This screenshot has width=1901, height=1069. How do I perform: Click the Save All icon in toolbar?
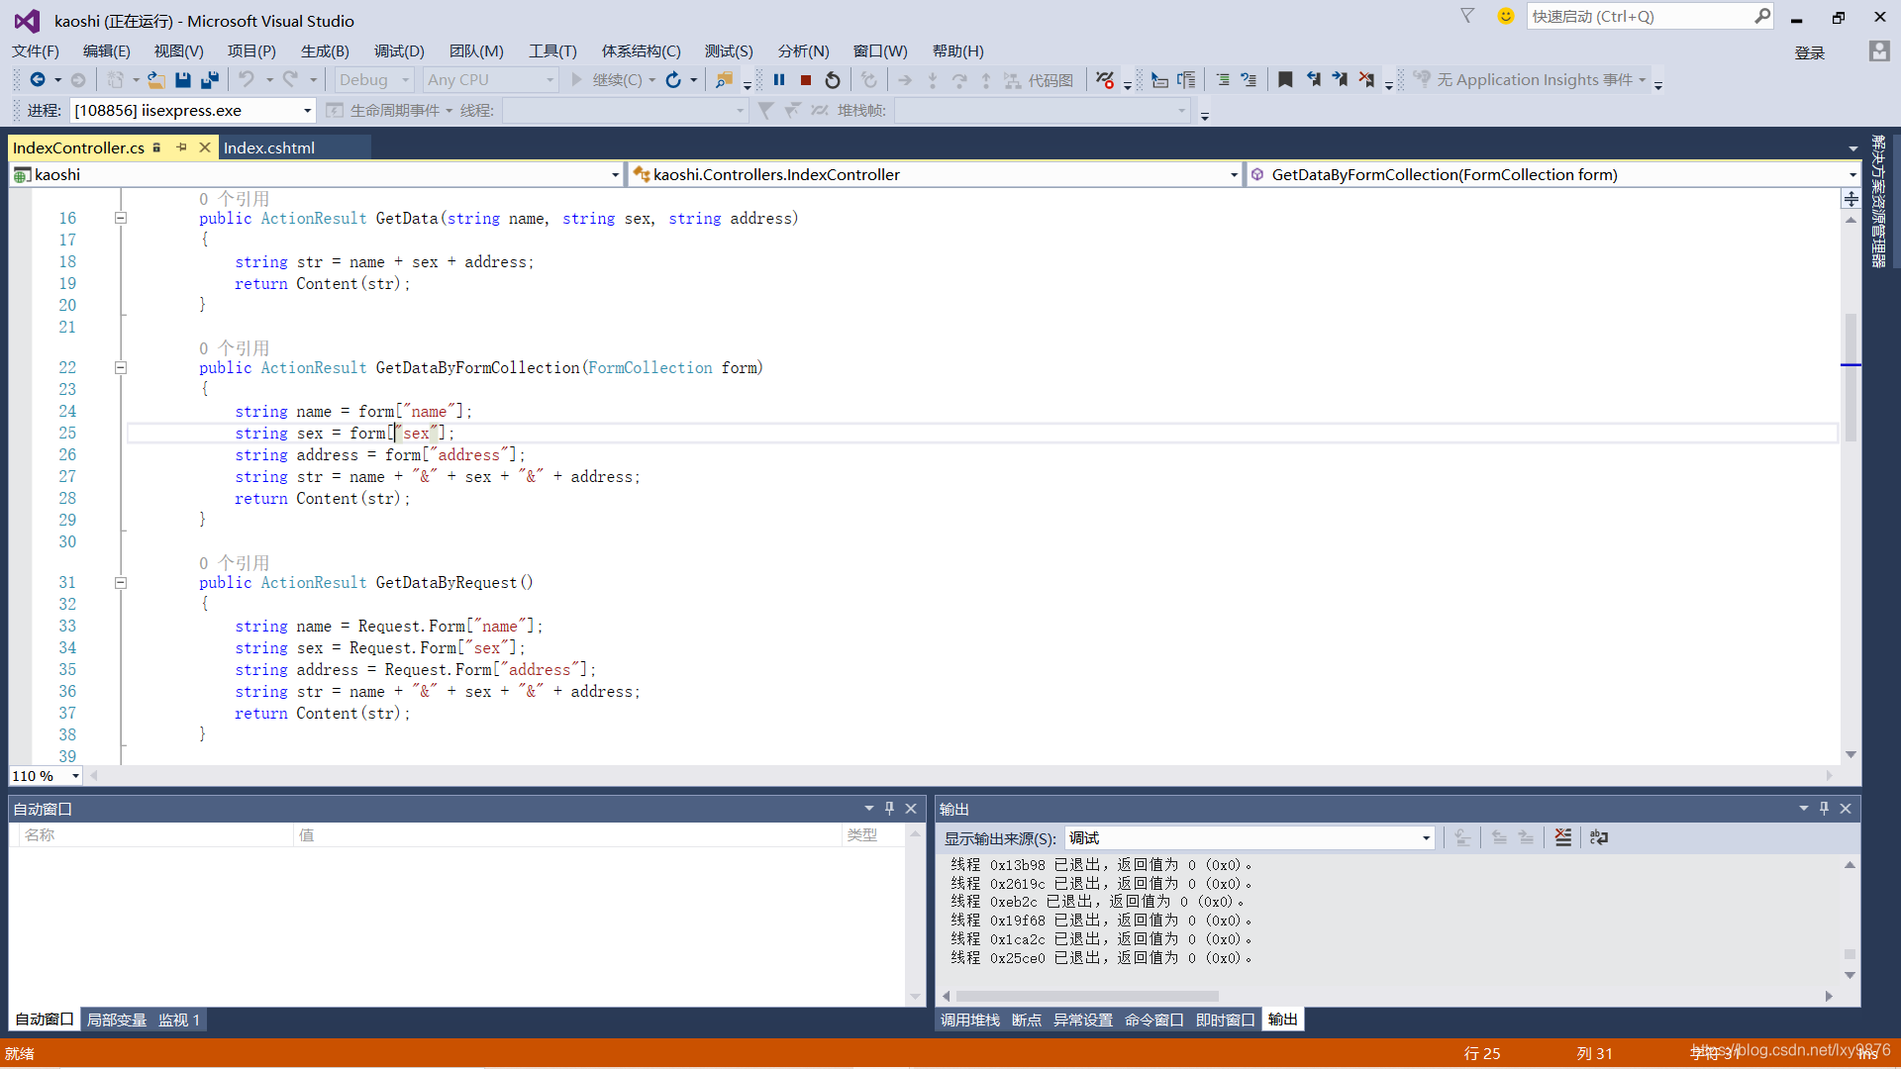(209, 80)
